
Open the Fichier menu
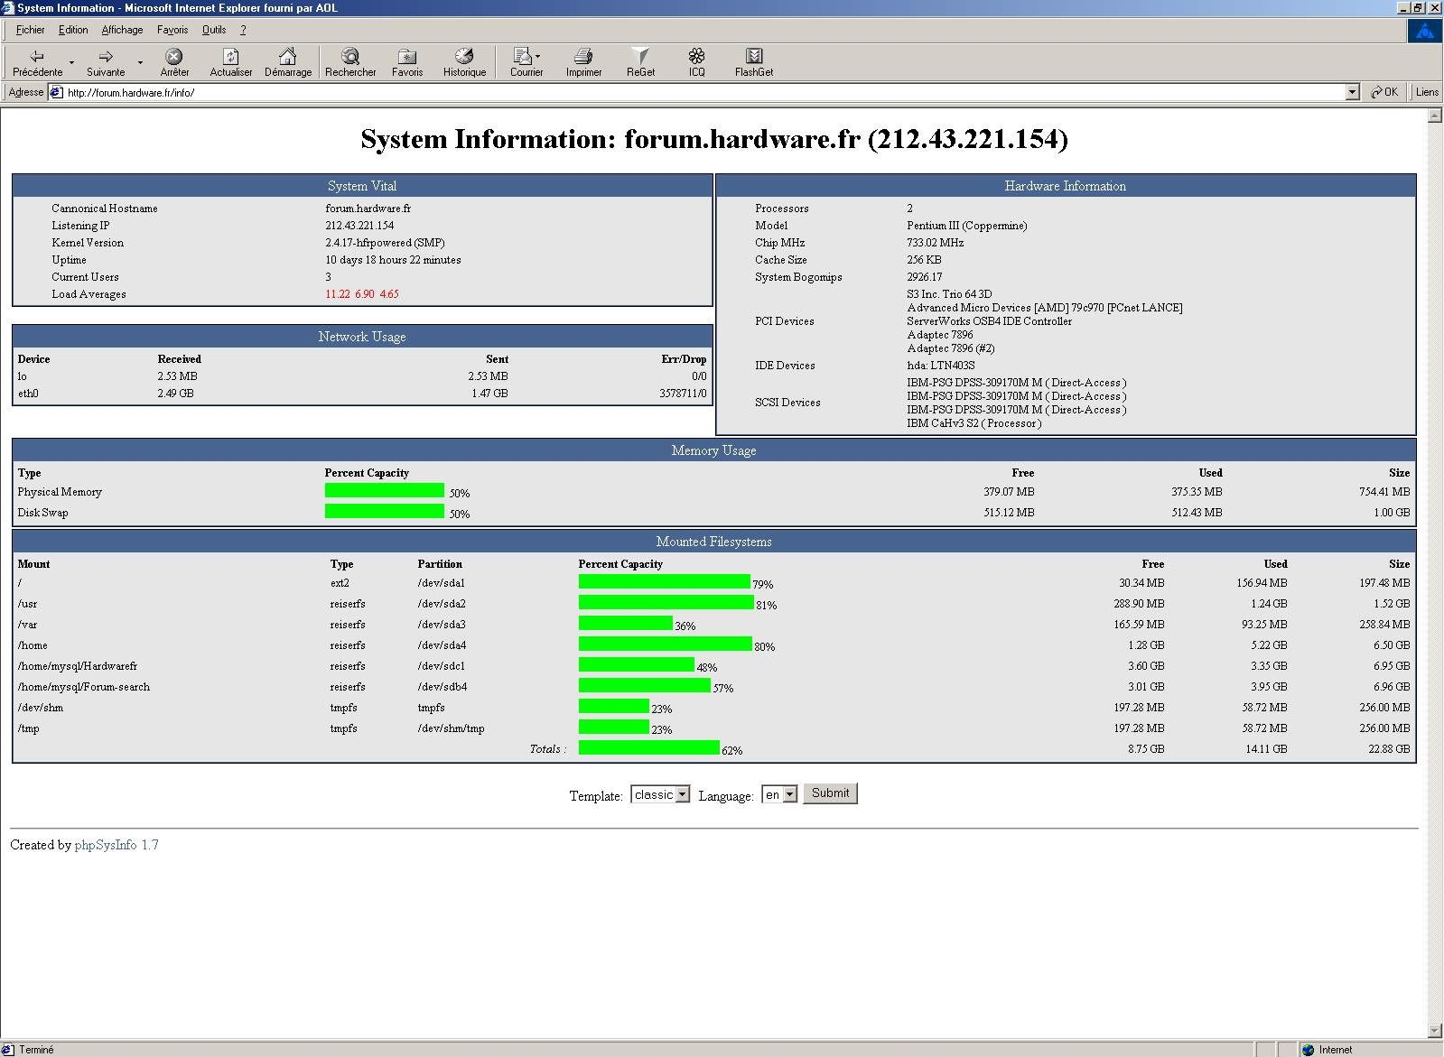(x=30, y=30)
